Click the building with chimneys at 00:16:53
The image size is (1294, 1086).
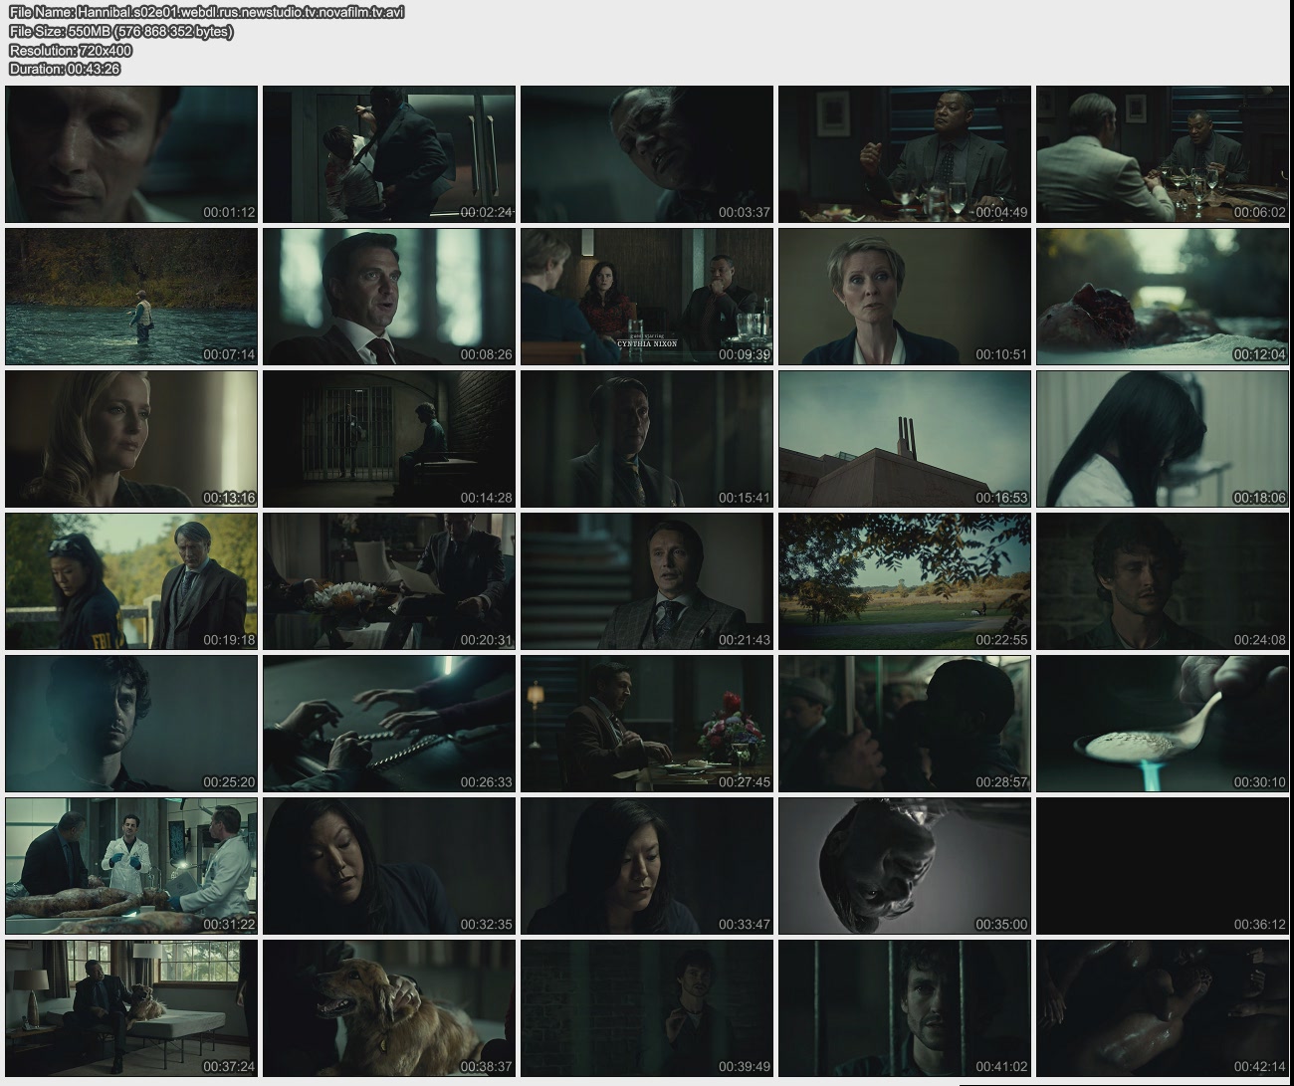click(x=904, y=439)
